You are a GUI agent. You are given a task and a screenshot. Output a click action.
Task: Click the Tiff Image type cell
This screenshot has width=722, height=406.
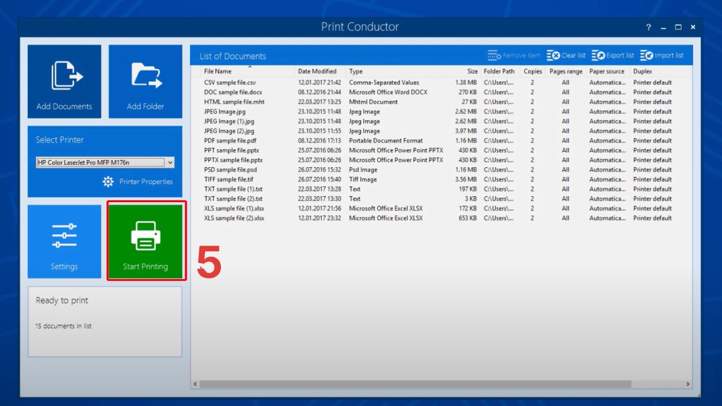(363, 179)
